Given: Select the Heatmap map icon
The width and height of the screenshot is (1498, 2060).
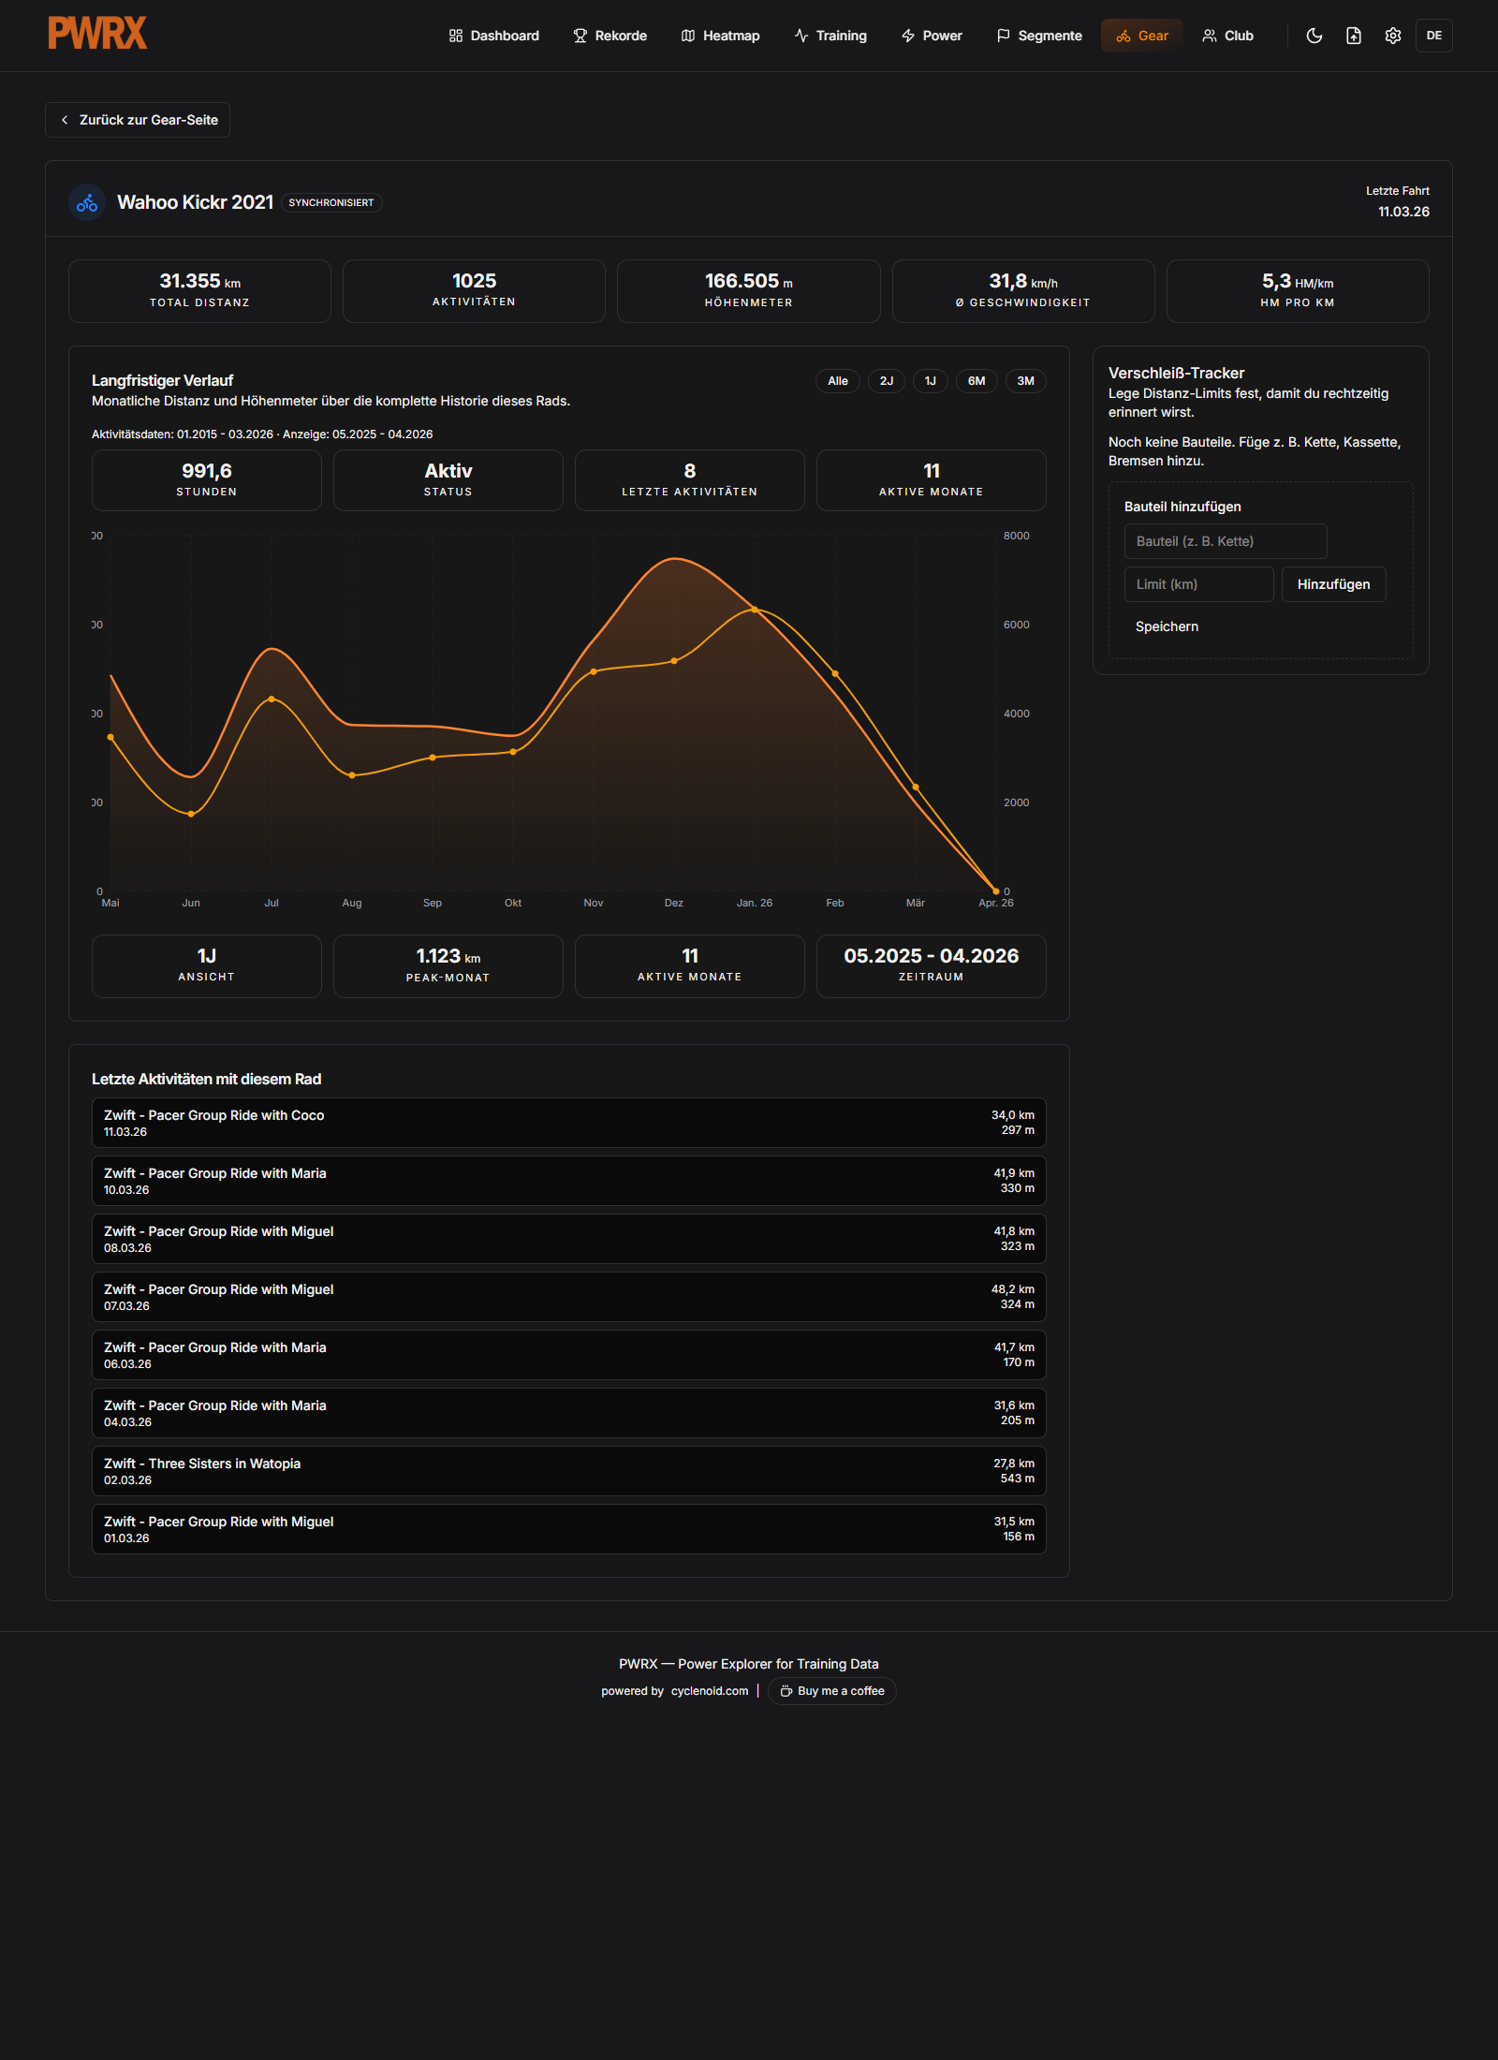Looking at the screenshot, I should [x=686, y=35].
